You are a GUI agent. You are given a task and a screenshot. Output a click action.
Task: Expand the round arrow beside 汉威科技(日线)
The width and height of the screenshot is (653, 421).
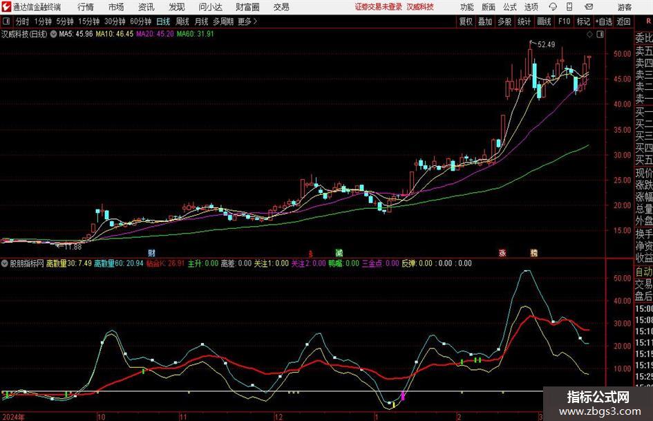(x=54, y=34)
